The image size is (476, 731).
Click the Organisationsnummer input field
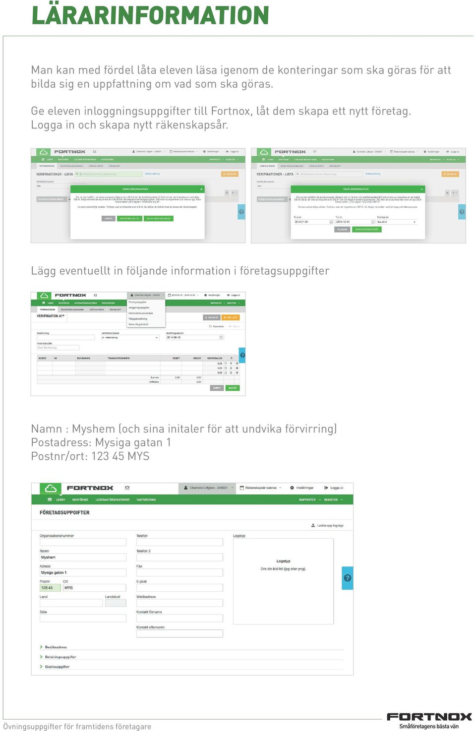pos(83,542)
